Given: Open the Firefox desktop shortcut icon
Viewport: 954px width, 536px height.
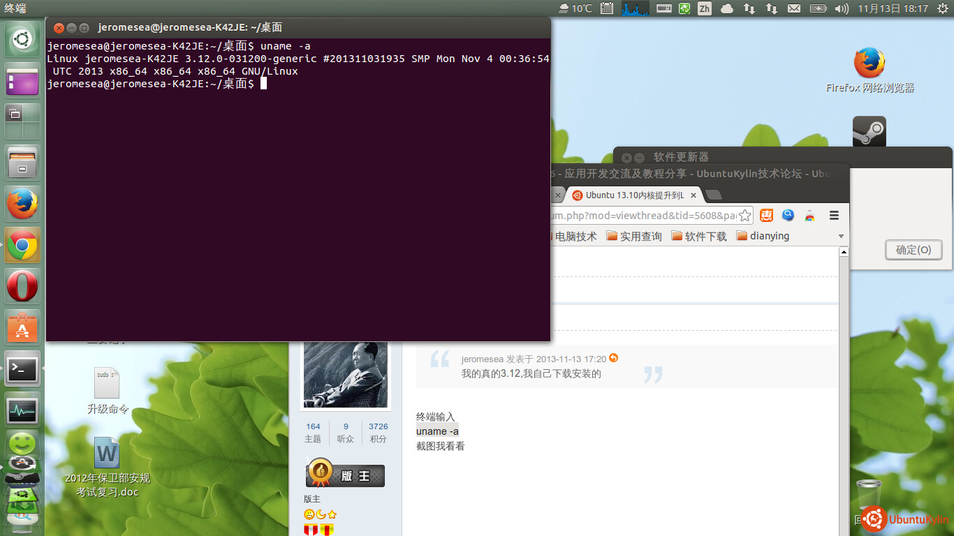Looking at the screenshot, I should tap(869, 64).
